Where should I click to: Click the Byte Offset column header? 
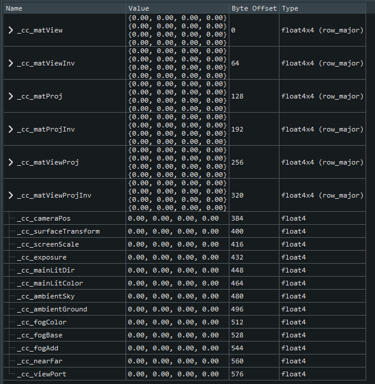click(x=254, y=8)
